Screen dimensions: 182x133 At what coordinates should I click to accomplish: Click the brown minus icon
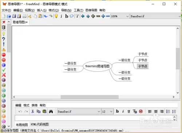tap(98, 16)
